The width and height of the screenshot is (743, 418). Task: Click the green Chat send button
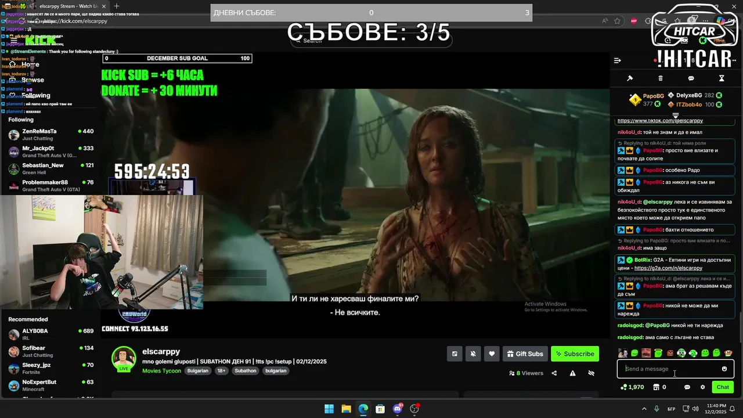(723, 387)
